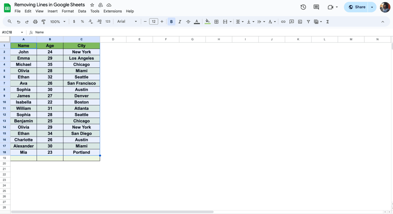Screen dimensions: 393x214
Task: Click the create a filter icon
Action: pyautogui.click(x=308, y=22)
